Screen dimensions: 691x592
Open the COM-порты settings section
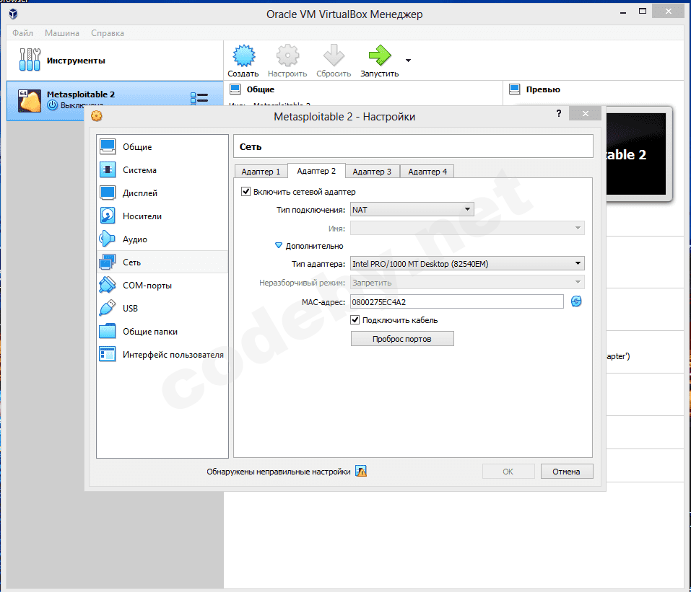(x=147, y=286)
